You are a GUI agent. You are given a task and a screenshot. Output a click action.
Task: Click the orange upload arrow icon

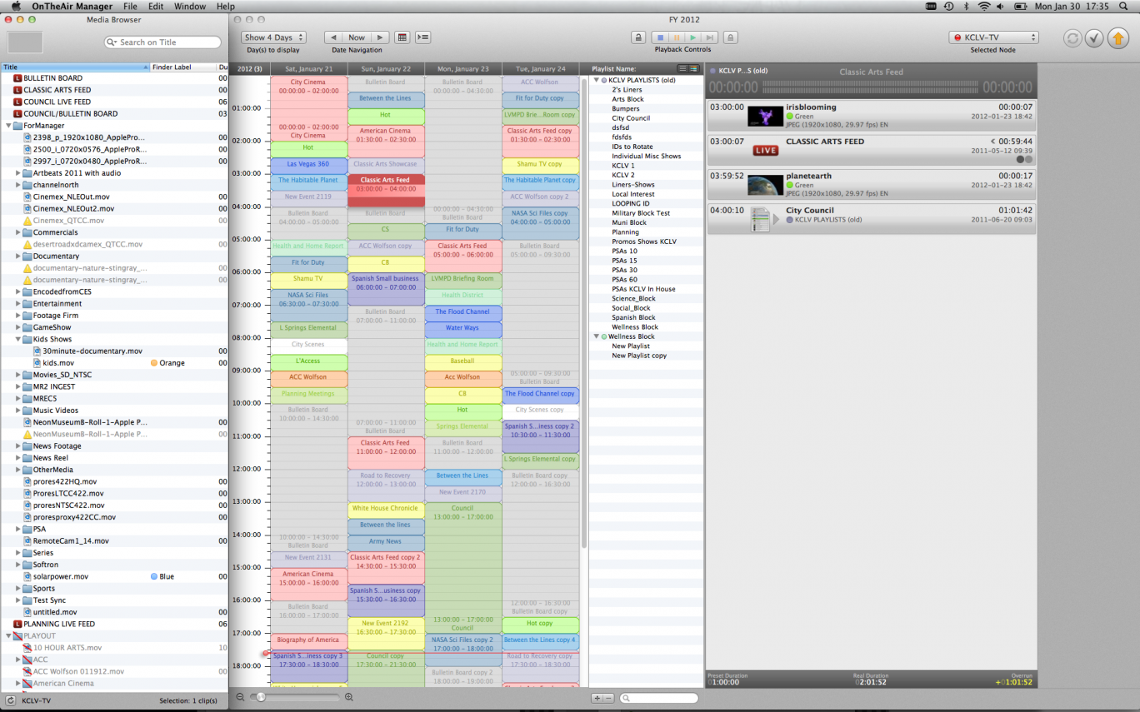click(1117, 38)
